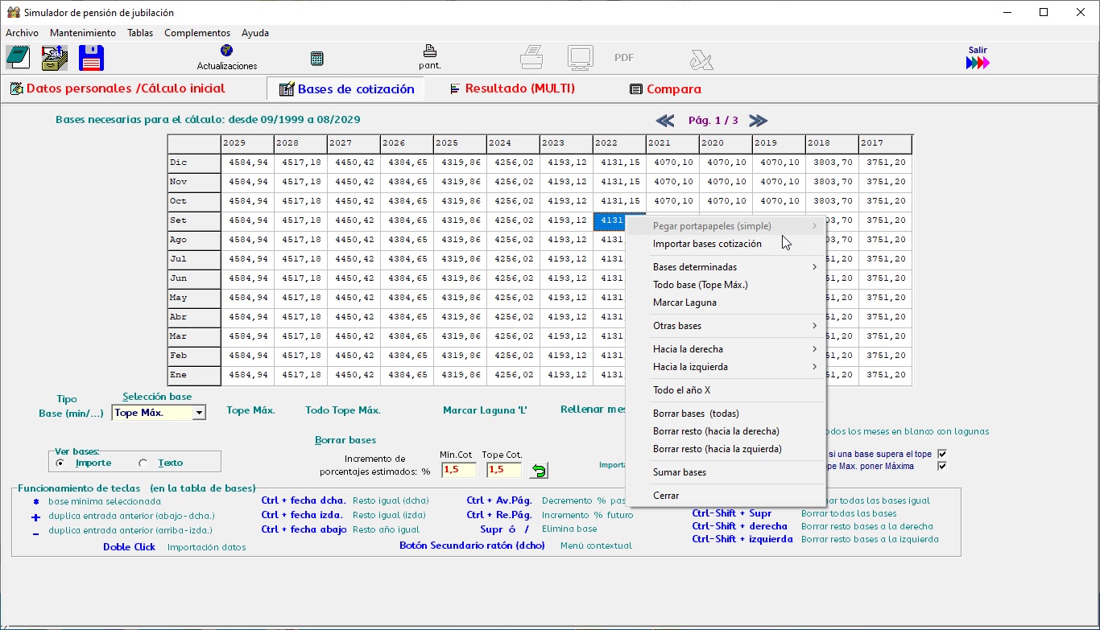1100x630 pixels.
Task: Open the calculator icon
Action: [x=317, y=59]
